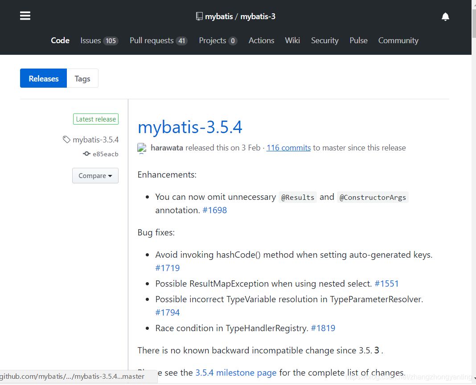This screenshot has width=476, height=385.
Task: Click the @Results code snippet
Action: 298,197
